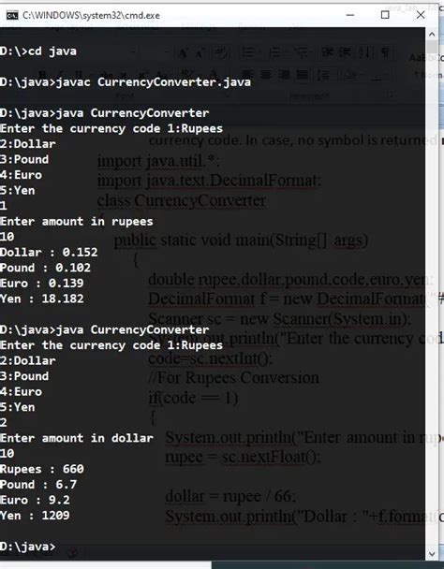Toggle paragraph marks ¶ in Word window behind
The image size is (444, 569).
[x=385, y=53]
